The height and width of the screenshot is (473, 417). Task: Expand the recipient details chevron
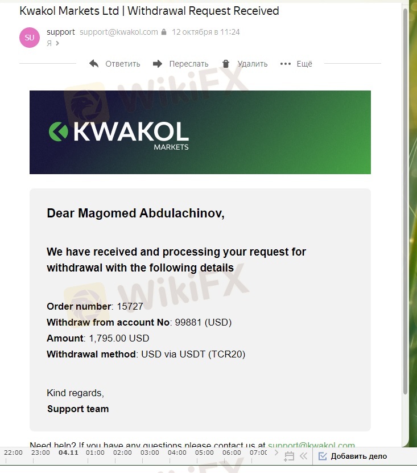57,43
